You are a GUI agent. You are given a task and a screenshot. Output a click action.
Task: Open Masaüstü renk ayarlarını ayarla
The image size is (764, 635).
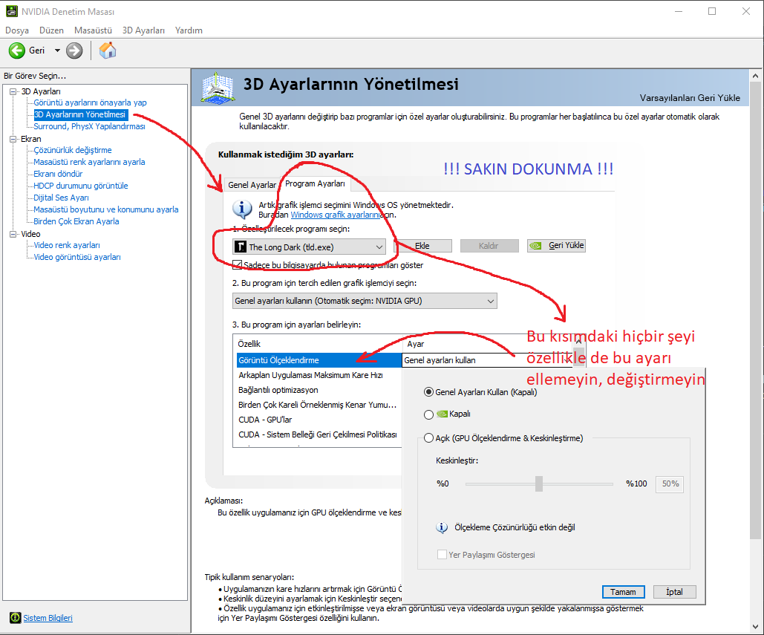(x=89, y=163)
